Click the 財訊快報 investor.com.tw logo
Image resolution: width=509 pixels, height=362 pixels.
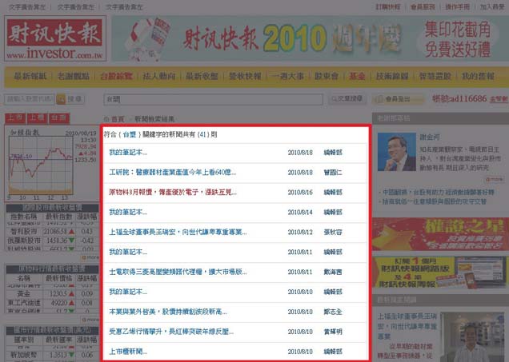point(55,38)
